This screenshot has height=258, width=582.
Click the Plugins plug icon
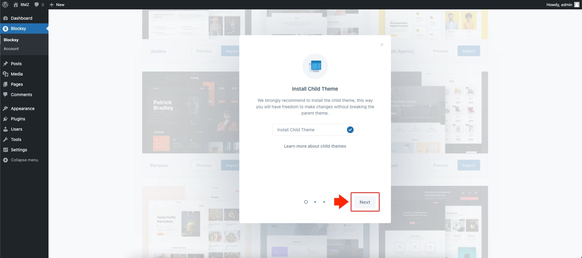coord(5,119)
